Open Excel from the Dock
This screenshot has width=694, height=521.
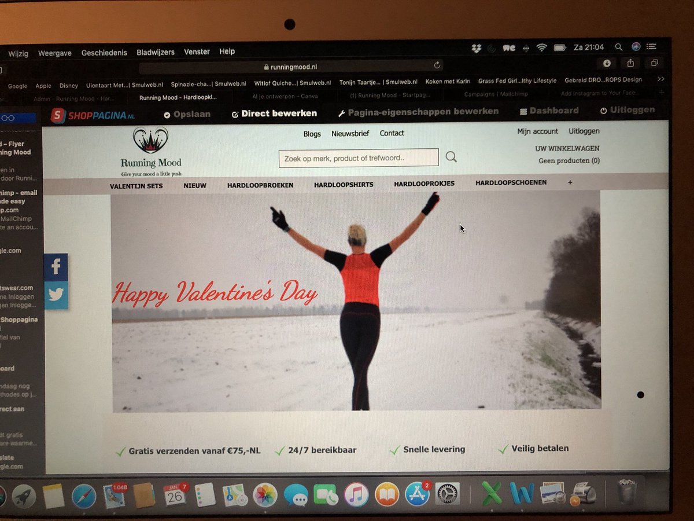492,494
